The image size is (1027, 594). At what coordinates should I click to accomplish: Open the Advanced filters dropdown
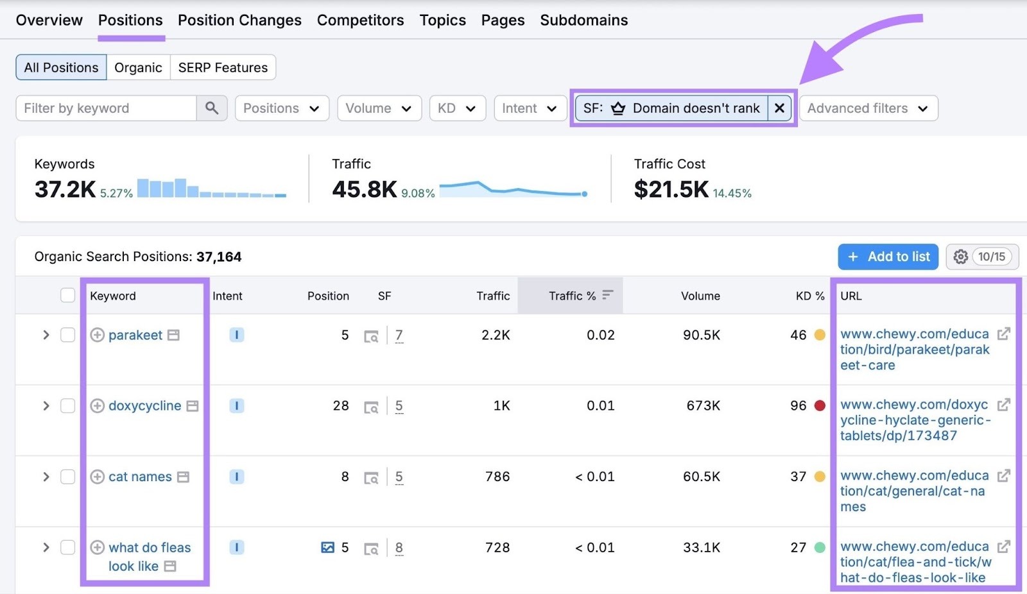[x=868, y=108]
